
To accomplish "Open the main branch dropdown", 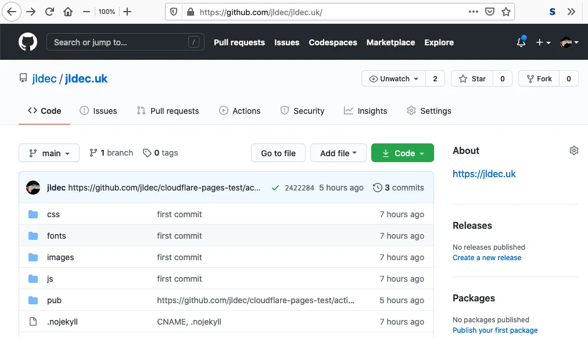I will [x=49, y=153].
